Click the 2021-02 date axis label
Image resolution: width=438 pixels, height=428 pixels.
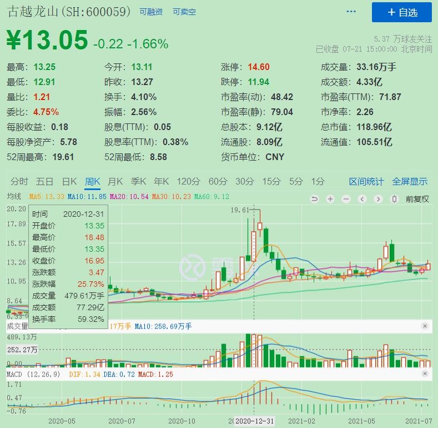click(301, 421)
